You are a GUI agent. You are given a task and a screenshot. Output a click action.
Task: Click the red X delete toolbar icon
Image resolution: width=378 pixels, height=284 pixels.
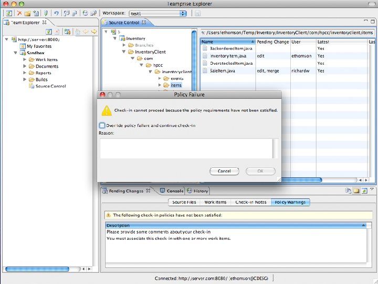tap(19, 13)
